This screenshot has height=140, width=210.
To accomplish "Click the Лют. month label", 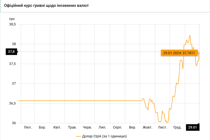I will [28, 127].
